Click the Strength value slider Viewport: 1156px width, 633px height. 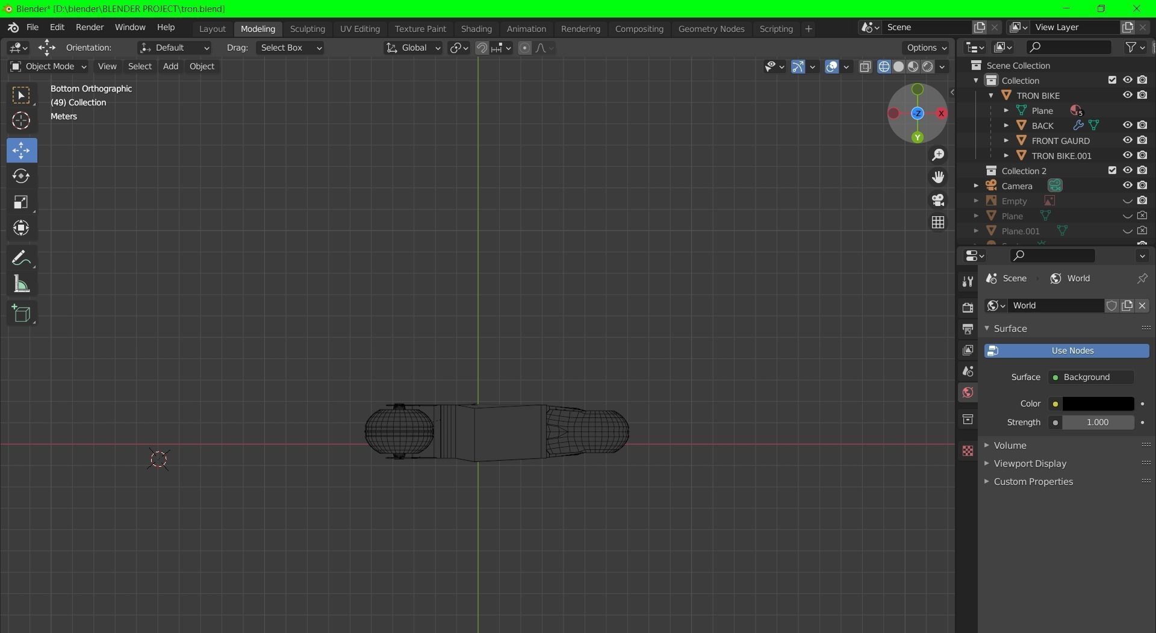point(1098,423)
